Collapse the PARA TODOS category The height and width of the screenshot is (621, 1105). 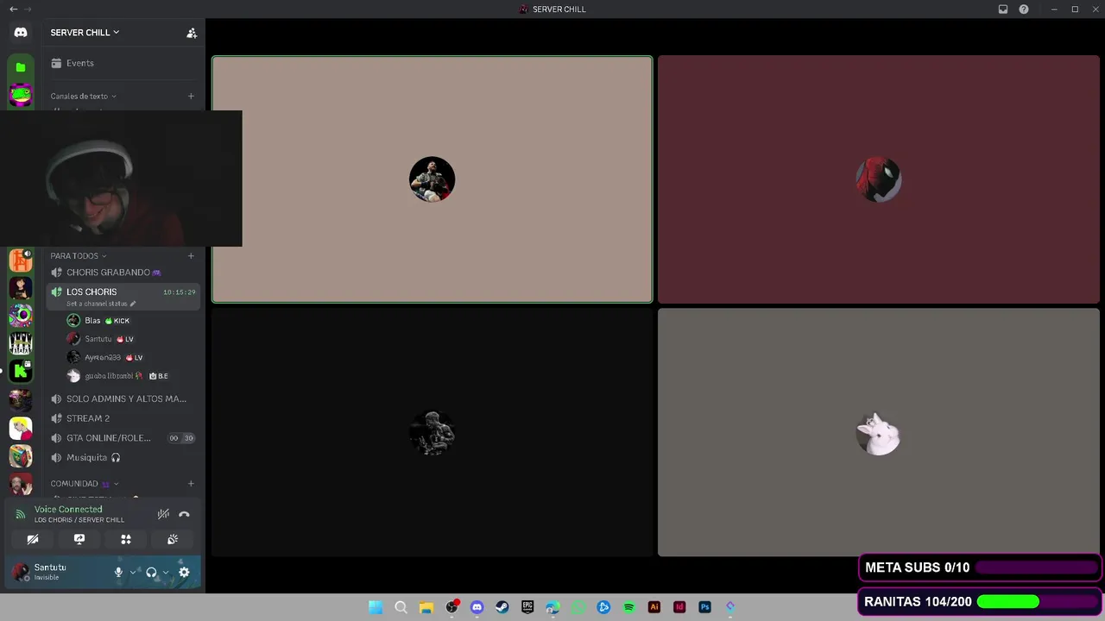click(x=78, y=256)
